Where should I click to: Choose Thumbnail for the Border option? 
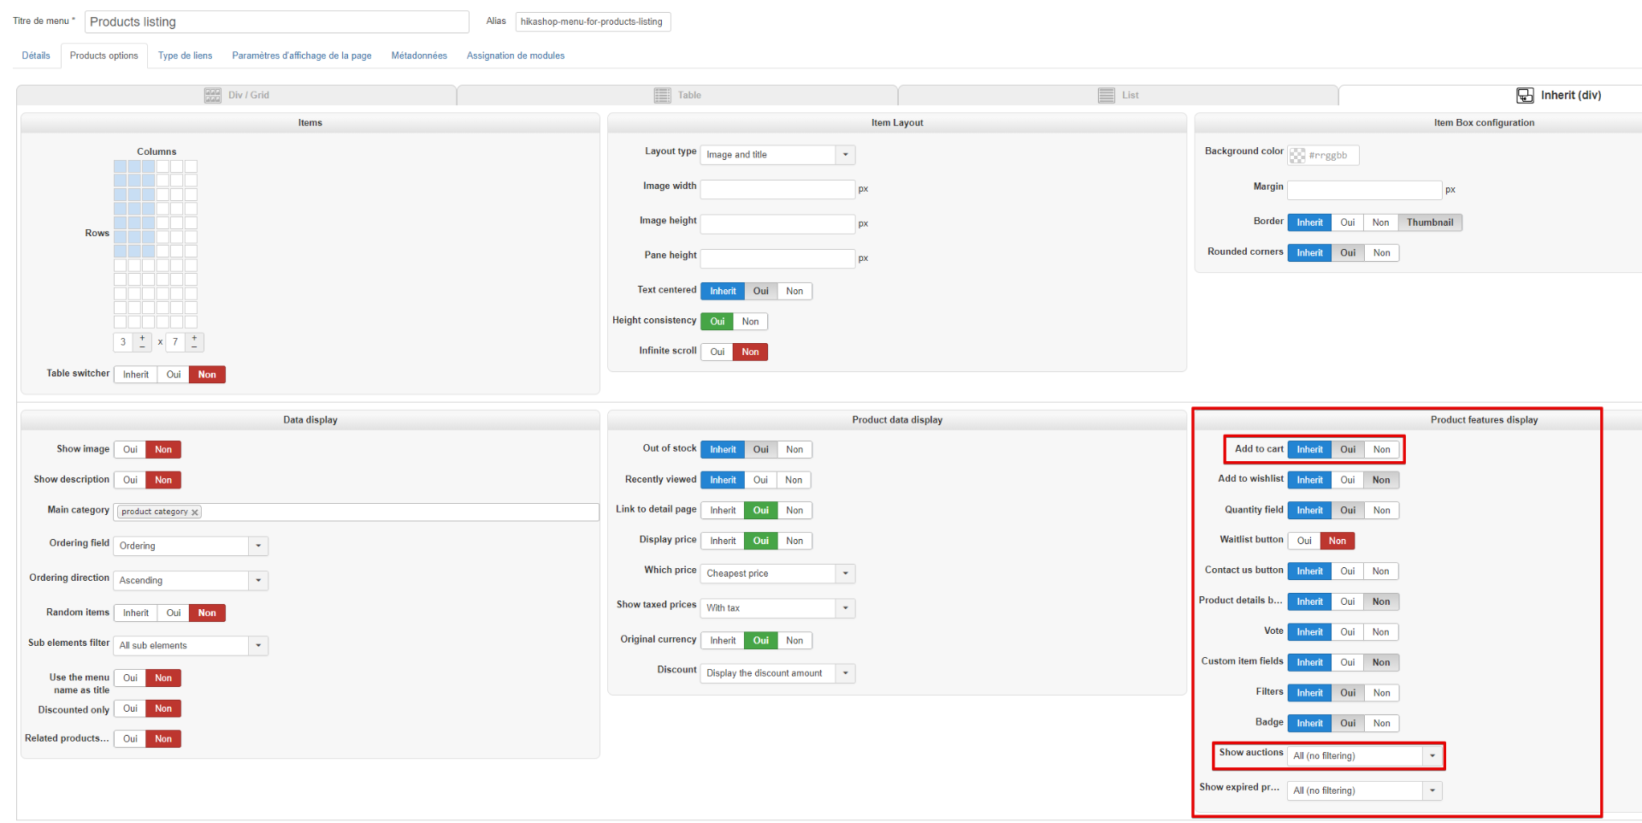click(x=1430, y=222)
